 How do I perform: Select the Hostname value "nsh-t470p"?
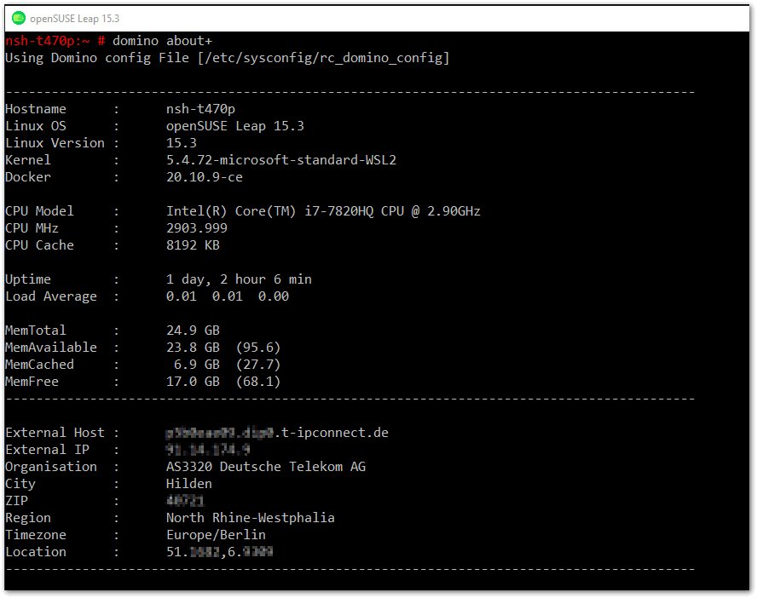[x=200, y=110]
